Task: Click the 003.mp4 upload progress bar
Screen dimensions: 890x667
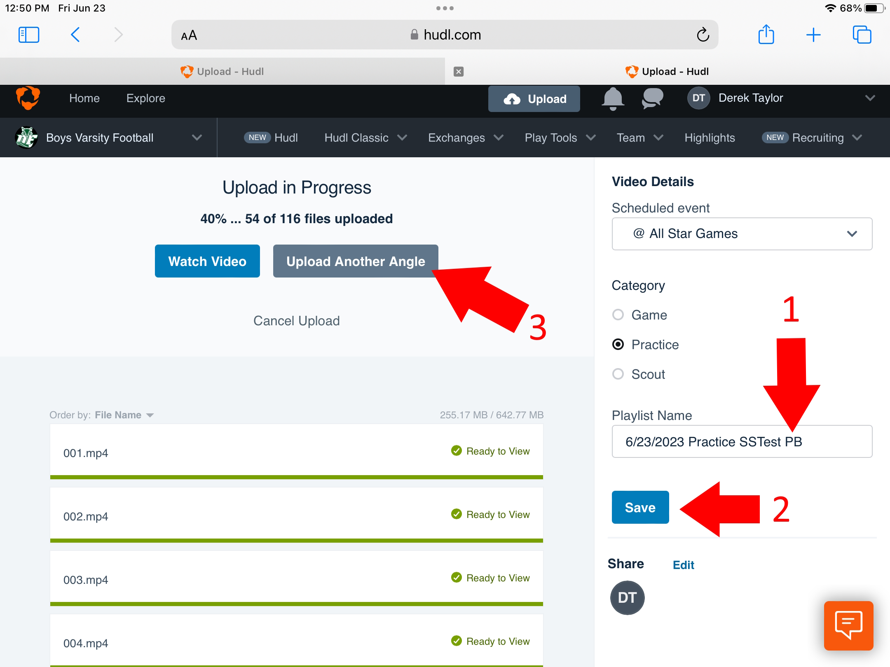Action: click(297, 604)
